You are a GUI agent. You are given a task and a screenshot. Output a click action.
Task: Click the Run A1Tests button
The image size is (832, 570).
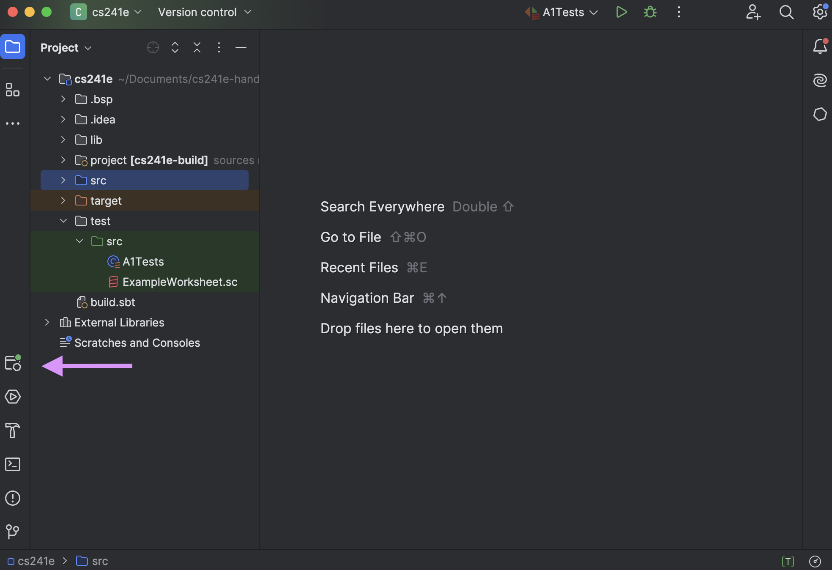coord(621,12)
